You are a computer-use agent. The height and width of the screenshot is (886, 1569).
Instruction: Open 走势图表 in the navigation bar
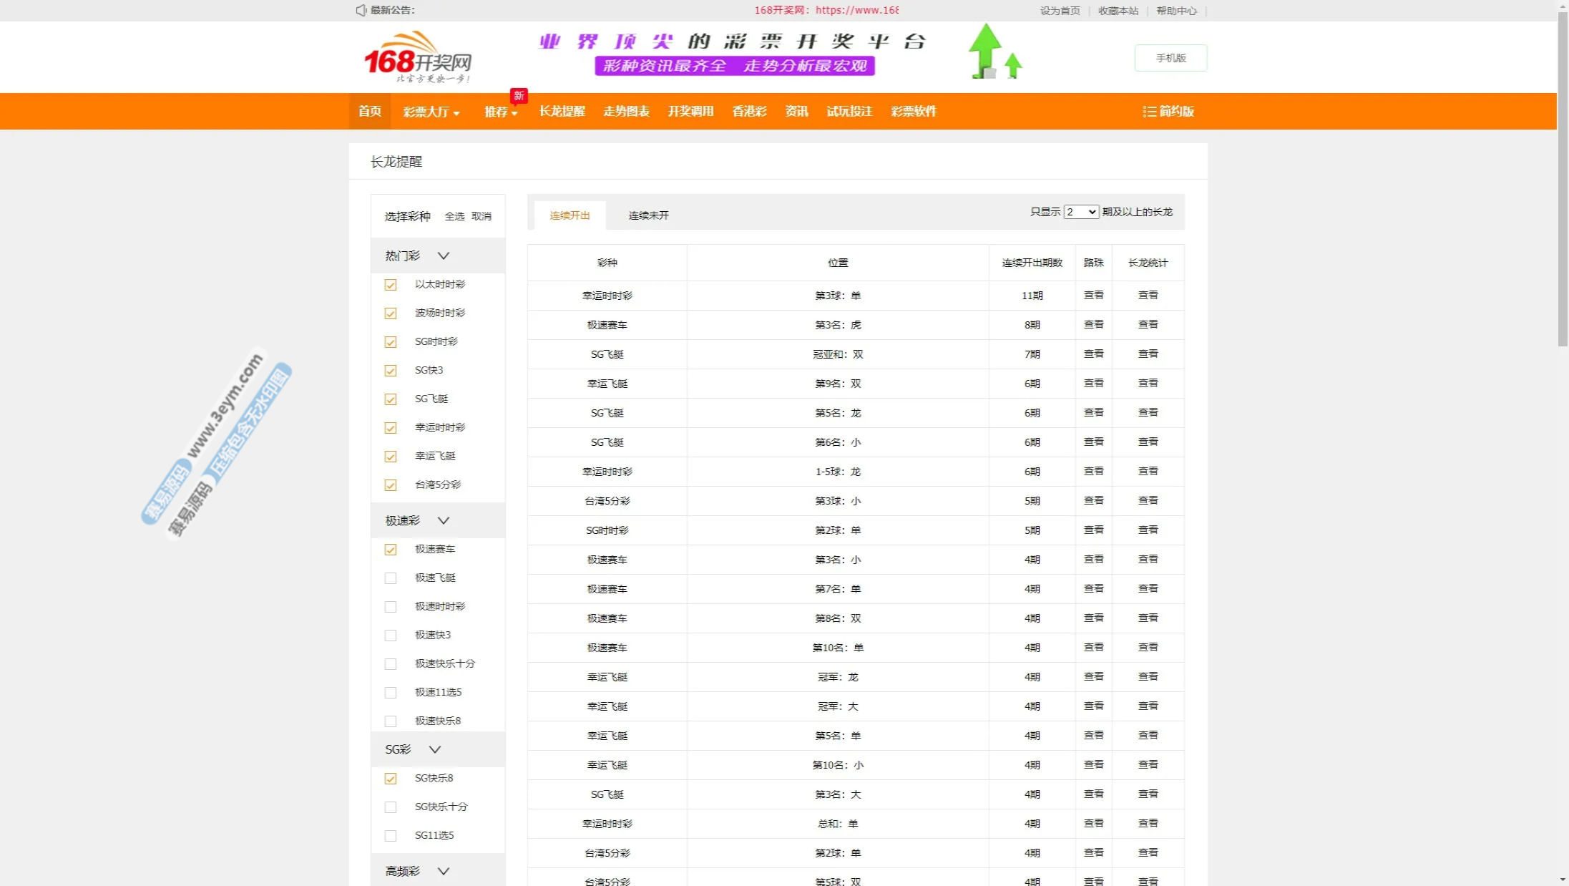click(x=626, y=112)
